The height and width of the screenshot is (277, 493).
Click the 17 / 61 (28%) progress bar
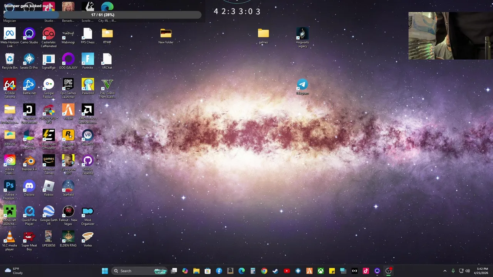click(102, 15)
